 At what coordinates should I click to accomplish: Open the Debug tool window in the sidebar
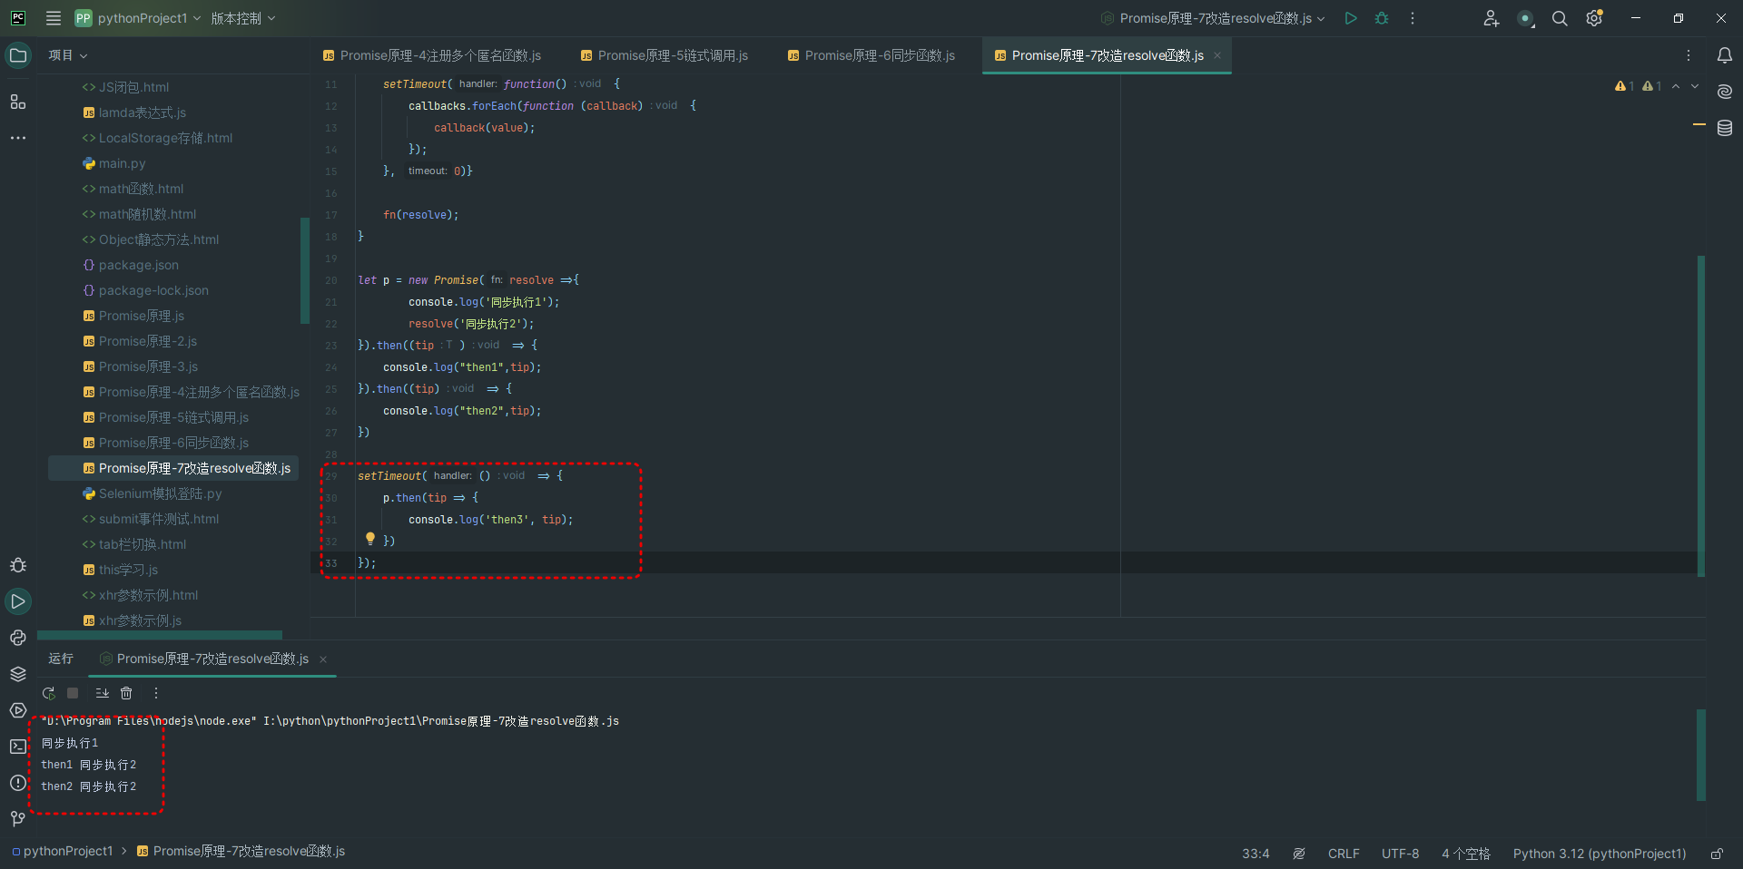[18, 565]
